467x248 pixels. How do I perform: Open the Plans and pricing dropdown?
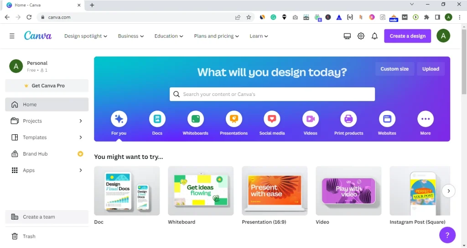point(216,36)
